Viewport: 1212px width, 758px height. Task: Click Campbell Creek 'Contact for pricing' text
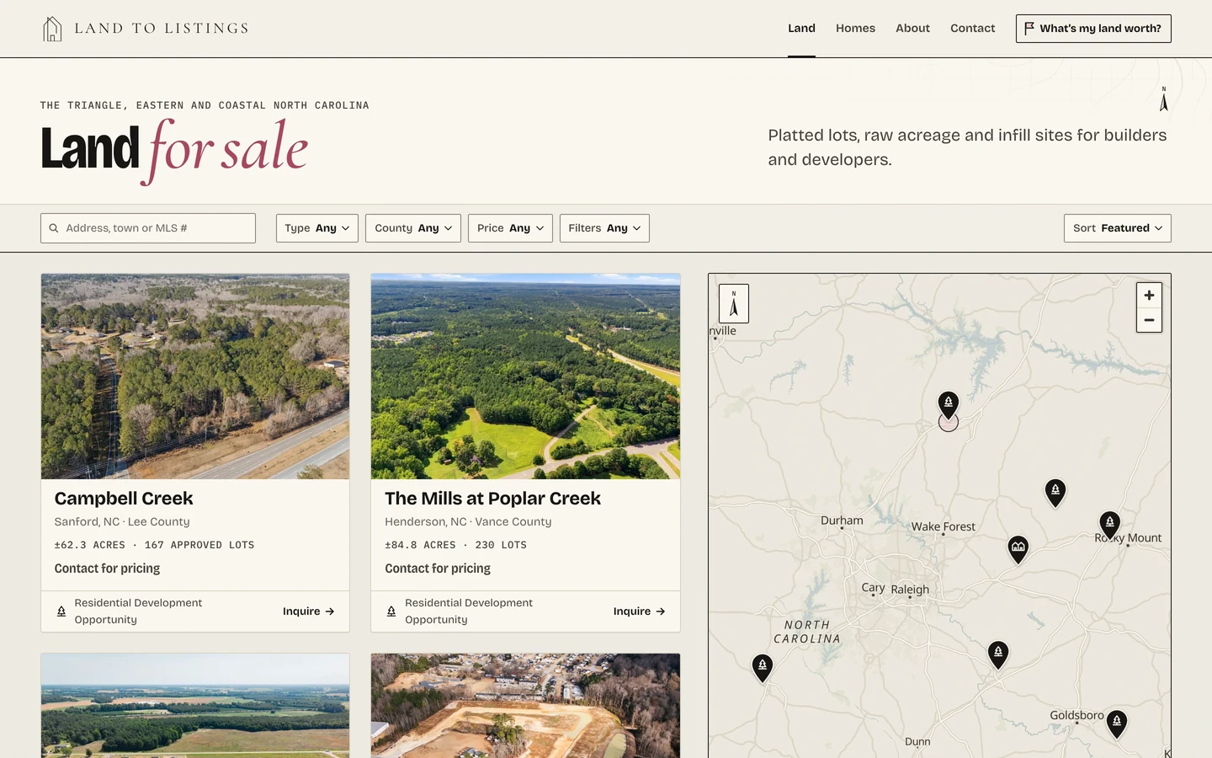pyautogui.click(x=107, y=568)
